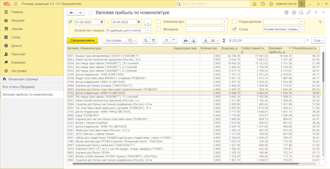
Task: Go forward with the right arrow
Action: point(80,13)
